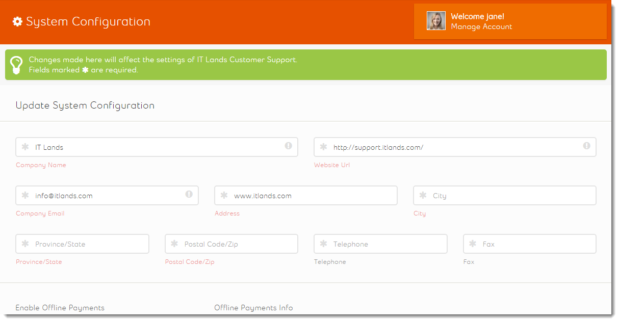Click the asterisk icon in Fax field
This screenshot has width=619, height=322.
(473, 244)
